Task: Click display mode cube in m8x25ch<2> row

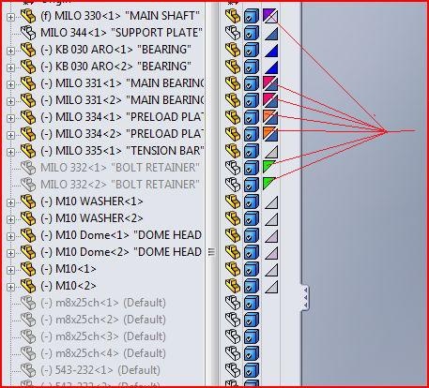Action: pos(252,320)
